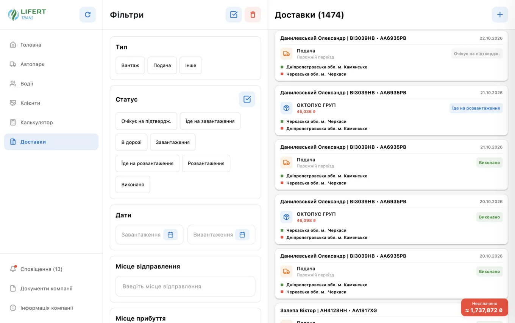Click the 46,098 ₴ amount text

306,221
